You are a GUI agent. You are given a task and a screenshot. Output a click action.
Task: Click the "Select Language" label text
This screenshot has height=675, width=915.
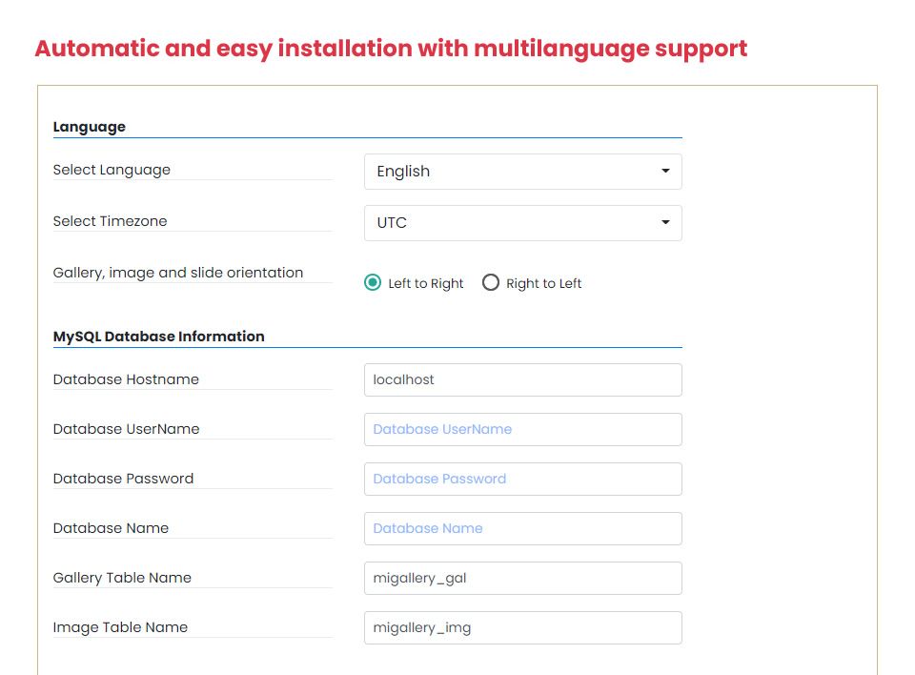click(112, 170)
